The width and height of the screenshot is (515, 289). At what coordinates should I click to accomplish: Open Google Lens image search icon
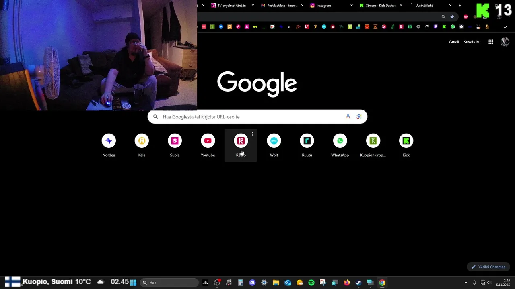point(359,117)
